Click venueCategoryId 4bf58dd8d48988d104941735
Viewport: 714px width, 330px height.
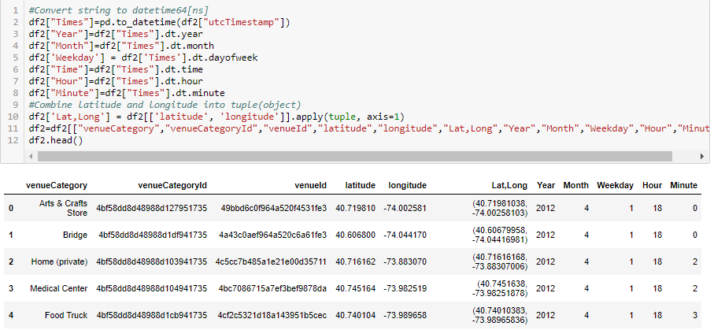pyautogui.click(x=152, y=288)
